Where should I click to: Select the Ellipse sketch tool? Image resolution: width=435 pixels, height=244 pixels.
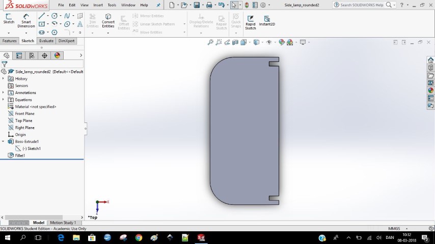(67, 24)
